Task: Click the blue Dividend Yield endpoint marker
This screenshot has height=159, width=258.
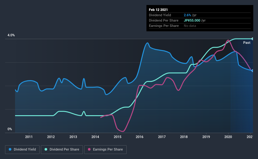Action: (252, 71)
